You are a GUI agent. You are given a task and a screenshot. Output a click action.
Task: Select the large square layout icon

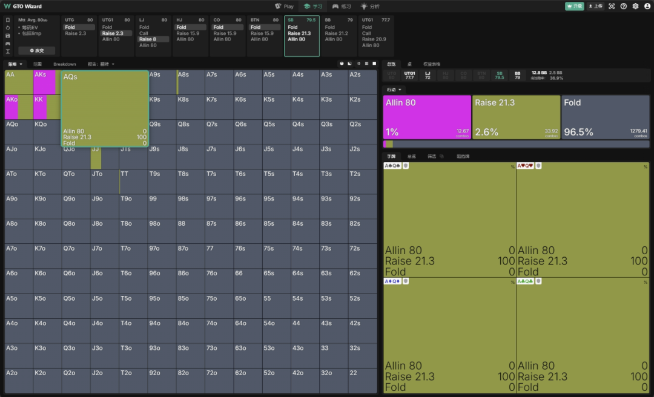[x=374, y=64]
